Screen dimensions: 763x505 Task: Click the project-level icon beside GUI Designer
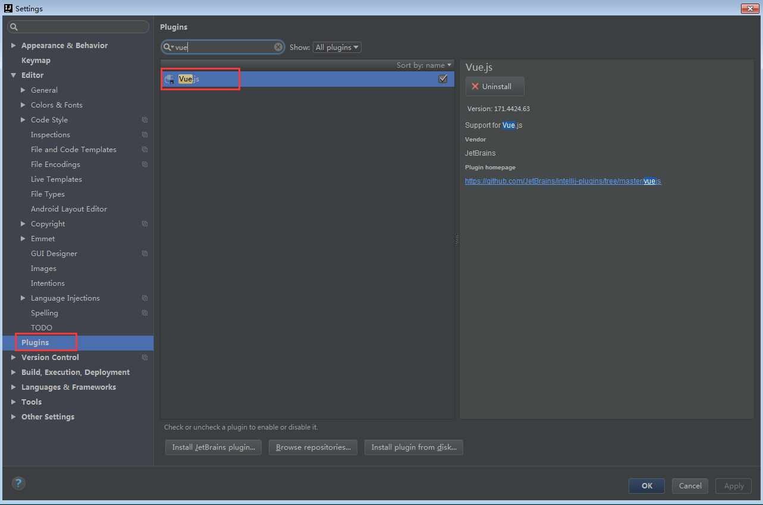click(x=145, y=254)
